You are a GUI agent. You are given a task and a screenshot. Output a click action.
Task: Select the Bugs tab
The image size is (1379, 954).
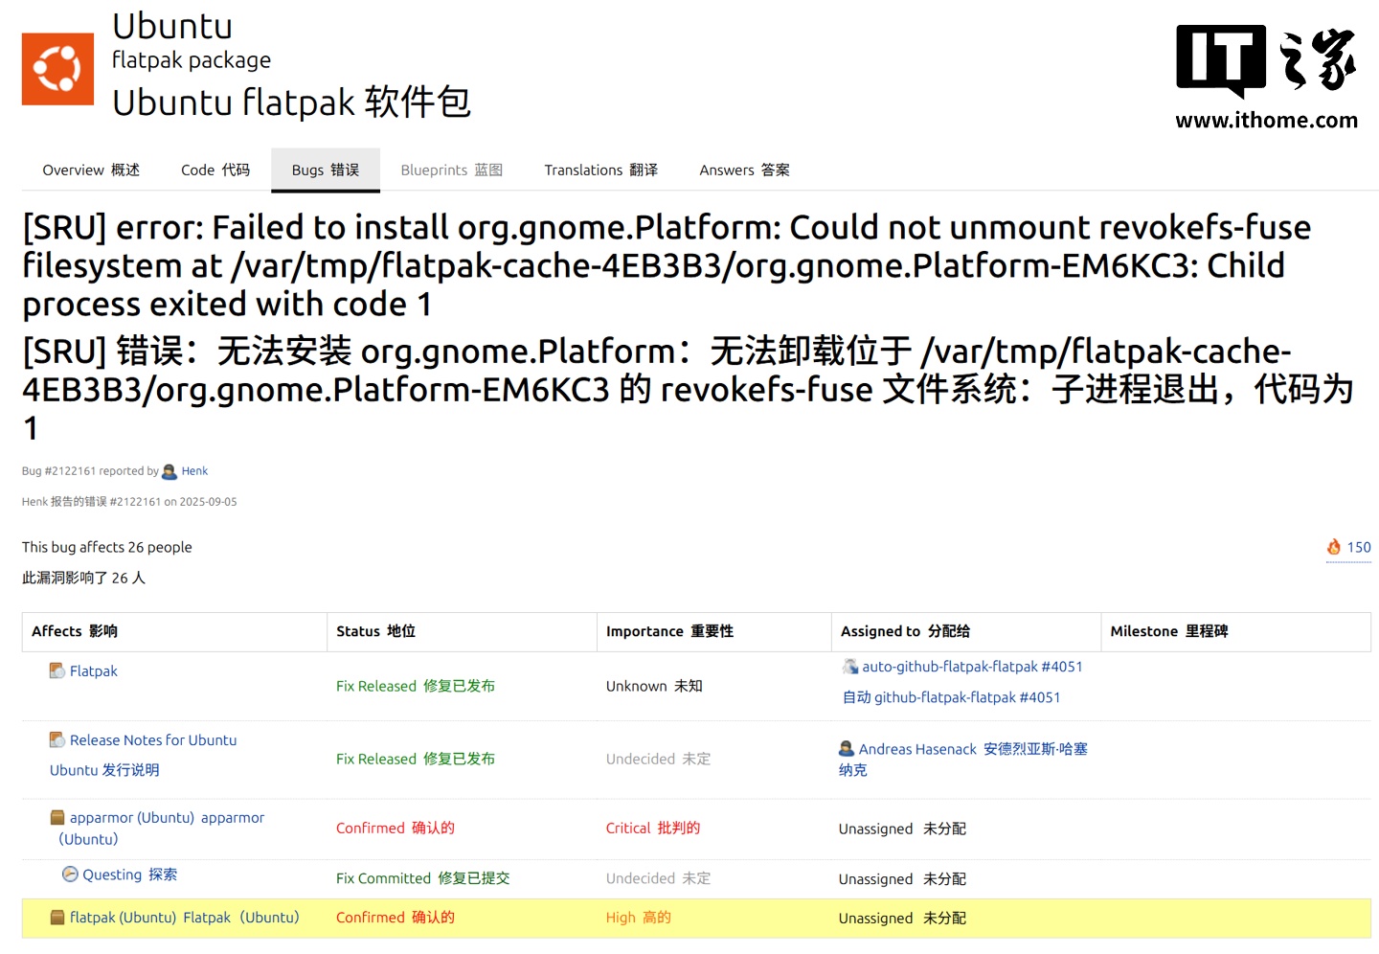325,170
